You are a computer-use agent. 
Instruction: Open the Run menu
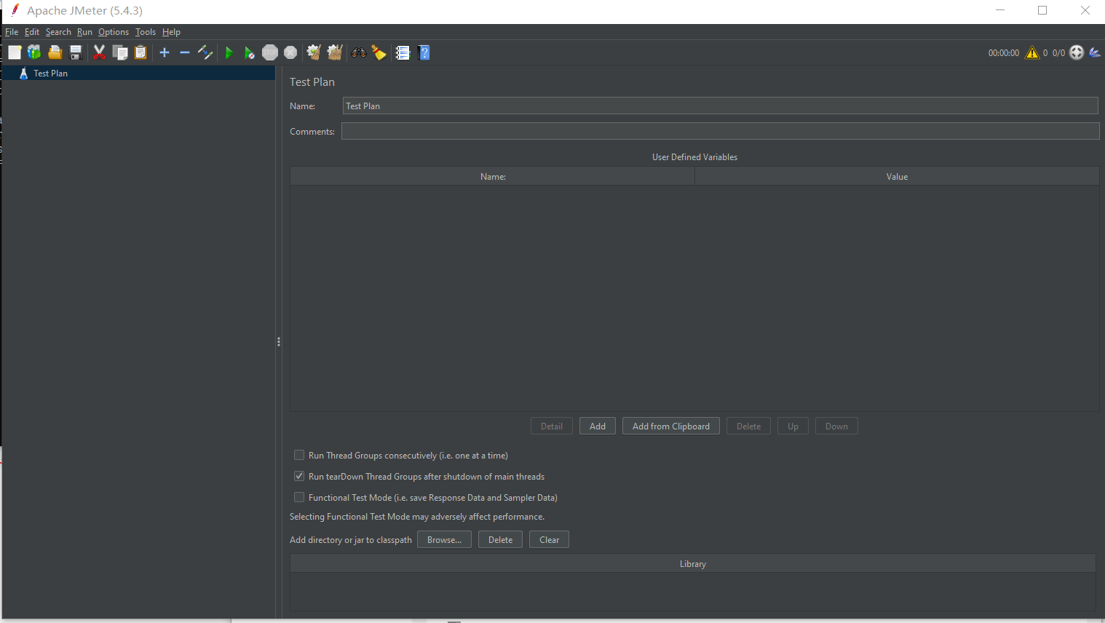[x=84, y=32]
